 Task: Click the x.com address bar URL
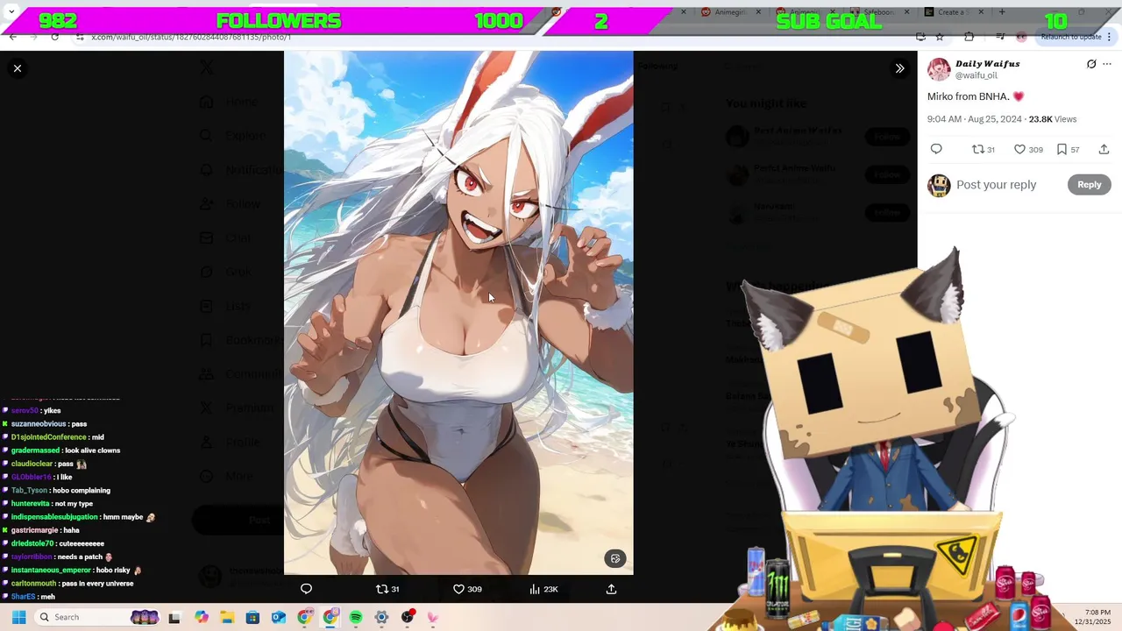pyautogui.click(x=191, y=37)
